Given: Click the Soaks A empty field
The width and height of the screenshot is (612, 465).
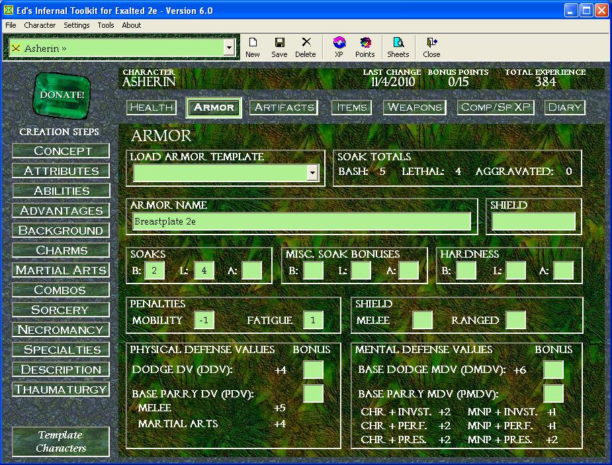Looking at the screenshot, I should (252, 270).
